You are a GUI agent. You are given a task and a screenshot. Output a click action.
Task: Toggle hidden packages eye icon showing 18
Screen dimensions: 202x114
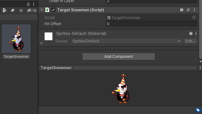[32, 10]
